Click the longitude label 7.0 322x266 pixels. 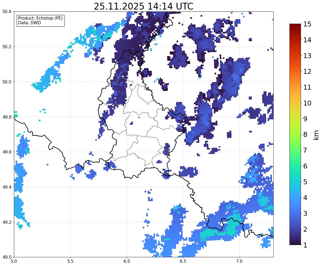coord(239,261)
